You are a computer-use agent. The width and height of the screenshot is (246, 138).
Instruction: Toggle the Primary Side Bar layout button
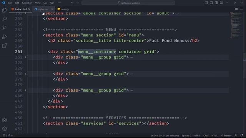[206, 3]
